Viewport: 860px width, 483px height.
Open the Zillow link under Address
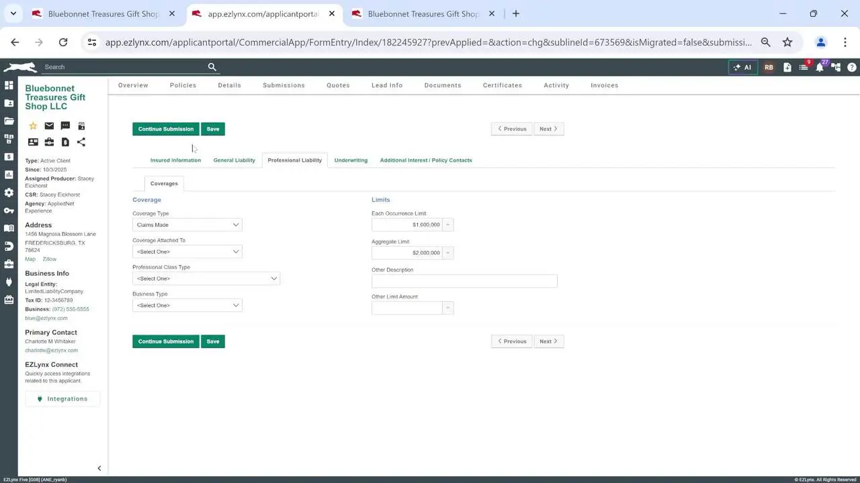tap(49, 259)
